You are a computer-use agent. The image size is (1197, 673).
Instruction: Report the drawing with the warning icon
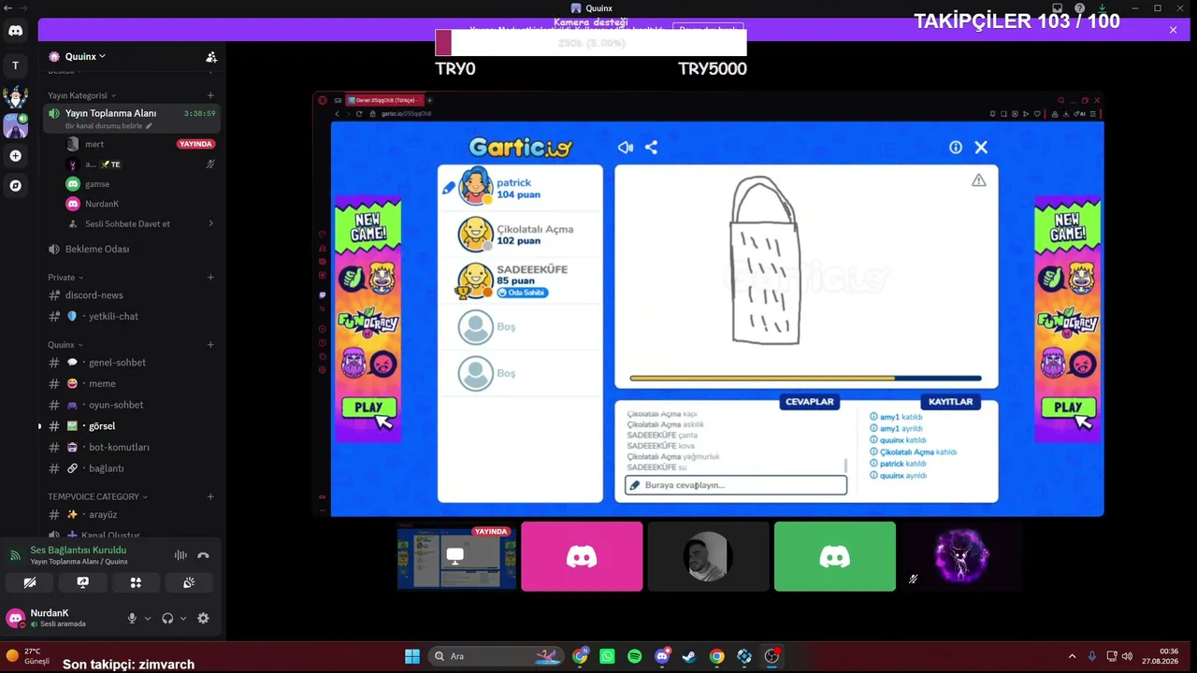978,180
